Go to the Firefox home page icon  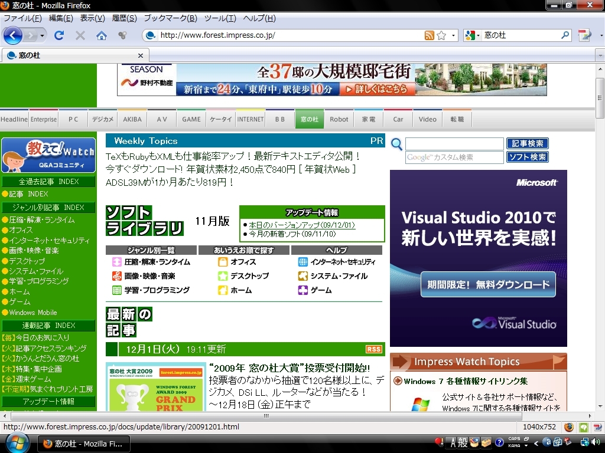(x=102, y=35)
